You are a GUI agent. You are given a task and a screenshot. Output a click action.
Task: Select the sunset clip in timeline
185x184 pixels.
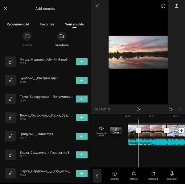pyautogui.click(x=152, y=131)
